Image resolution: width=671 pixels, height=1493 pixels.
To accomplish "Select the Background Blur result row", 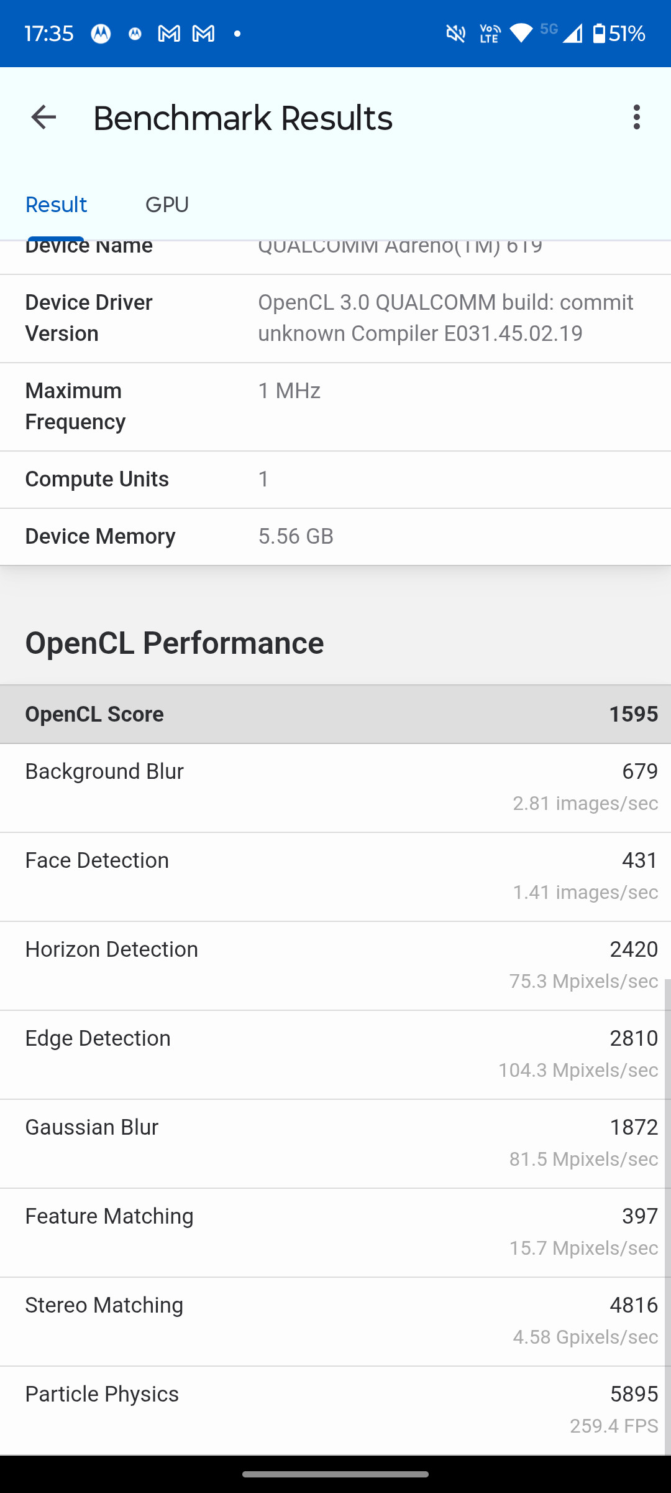I will pos(335,788).
